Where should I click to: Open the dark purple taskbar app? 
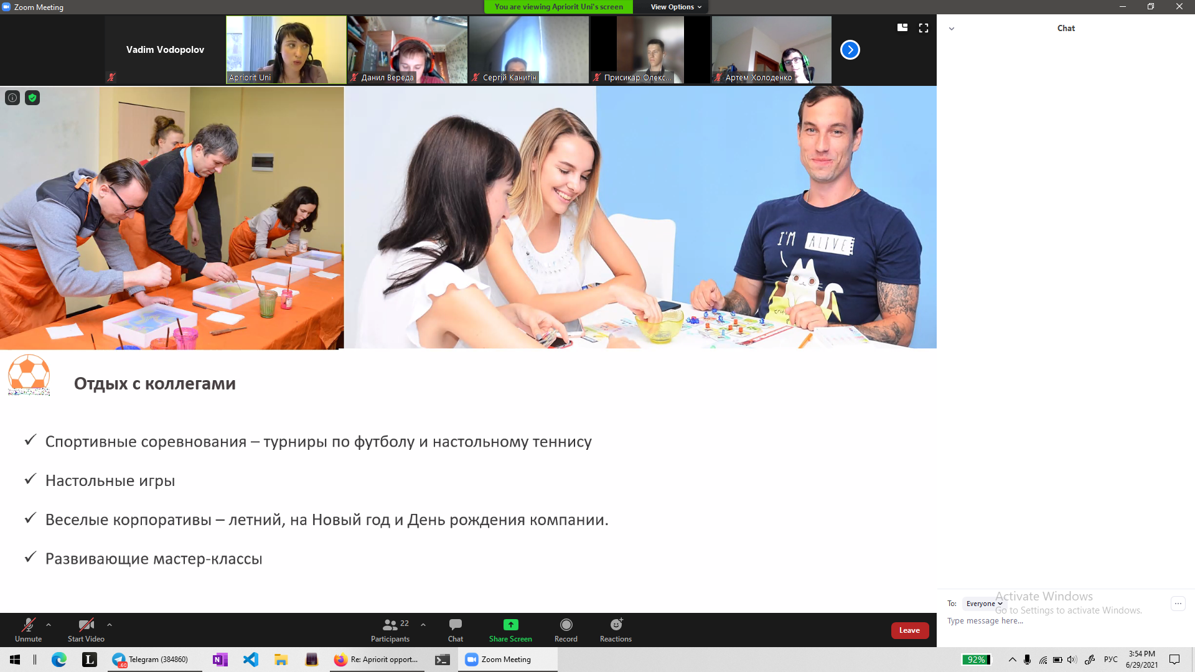311,660
